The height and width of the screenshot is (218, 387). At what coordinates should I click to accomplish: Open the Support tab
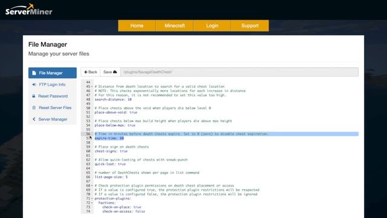pos(250,25)
